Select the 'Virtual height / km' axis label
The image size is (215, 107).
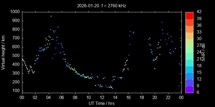(3, 52)
